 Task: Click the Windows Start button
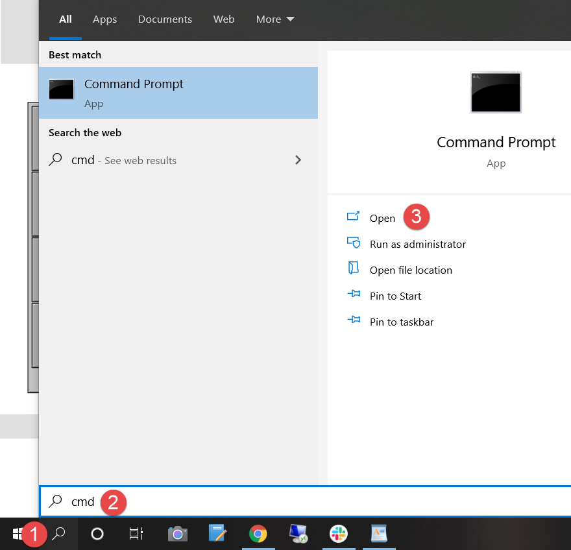pyautogui.click(x=18, y=534)
